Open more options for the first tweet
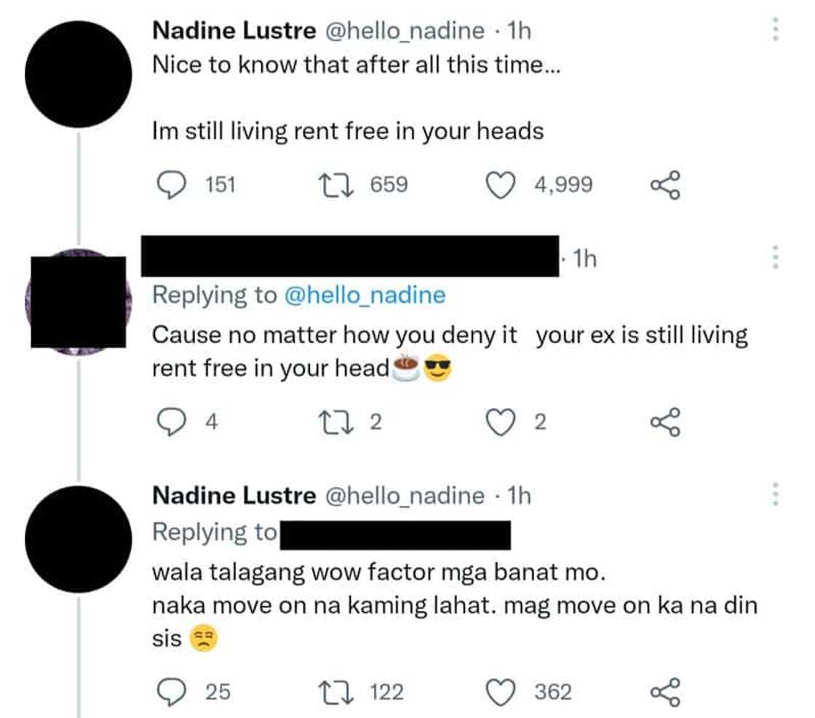 pos(775,30)
